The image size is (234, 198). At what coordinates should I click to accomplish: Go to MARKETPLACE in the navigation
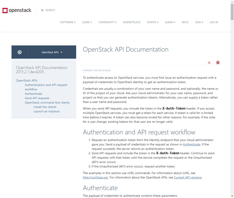click(132, 22)
